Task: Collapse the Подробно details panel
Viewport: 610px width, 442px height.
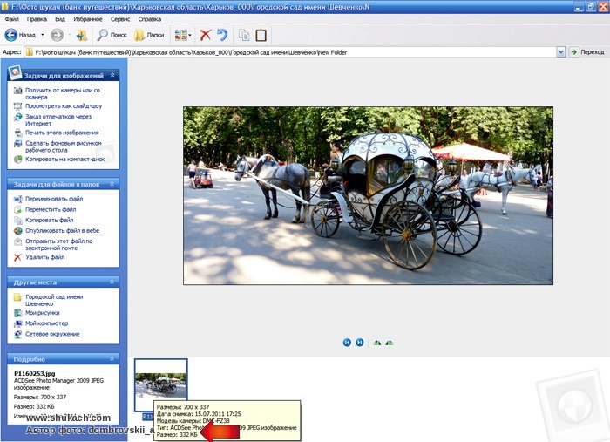Action: [x=112, y=358]
